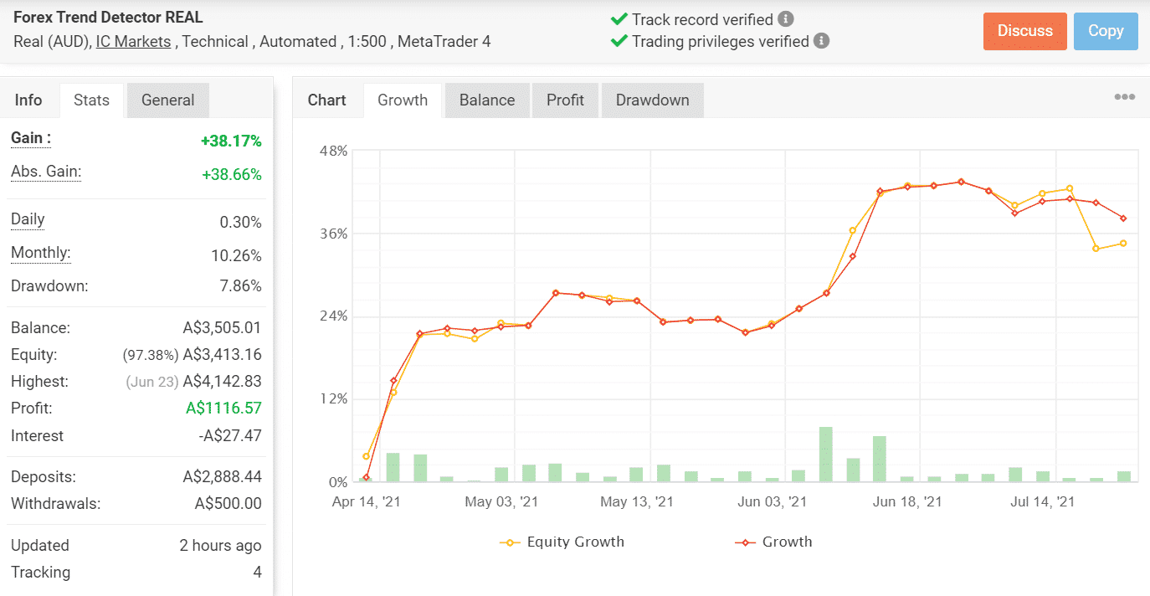Open the three-dots chart options menu
The width and height of the screenshot is (1150, 596).
coord(1125,97)
